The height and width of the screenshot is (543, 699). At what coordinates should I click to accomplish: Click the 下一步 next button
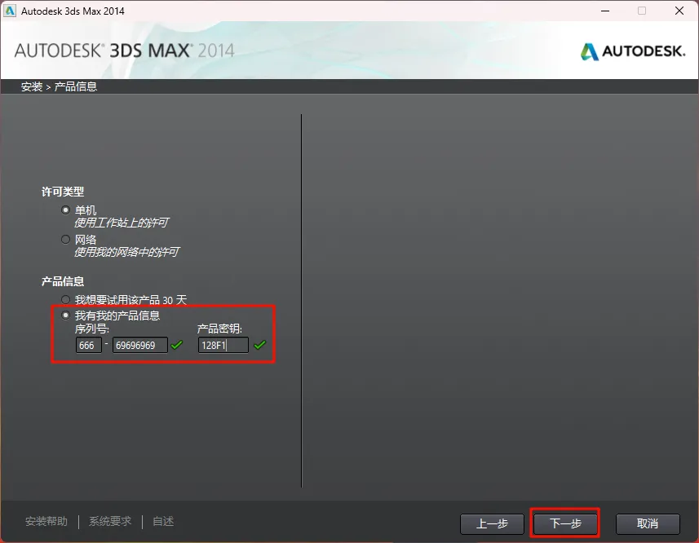point(565,523)
